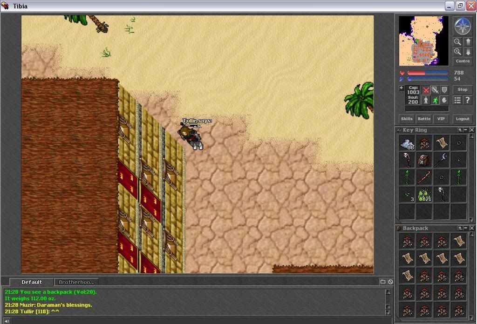This screenshot has width=477, height=324.
Task: Open help with the question mark button
Action: [468, 100]
